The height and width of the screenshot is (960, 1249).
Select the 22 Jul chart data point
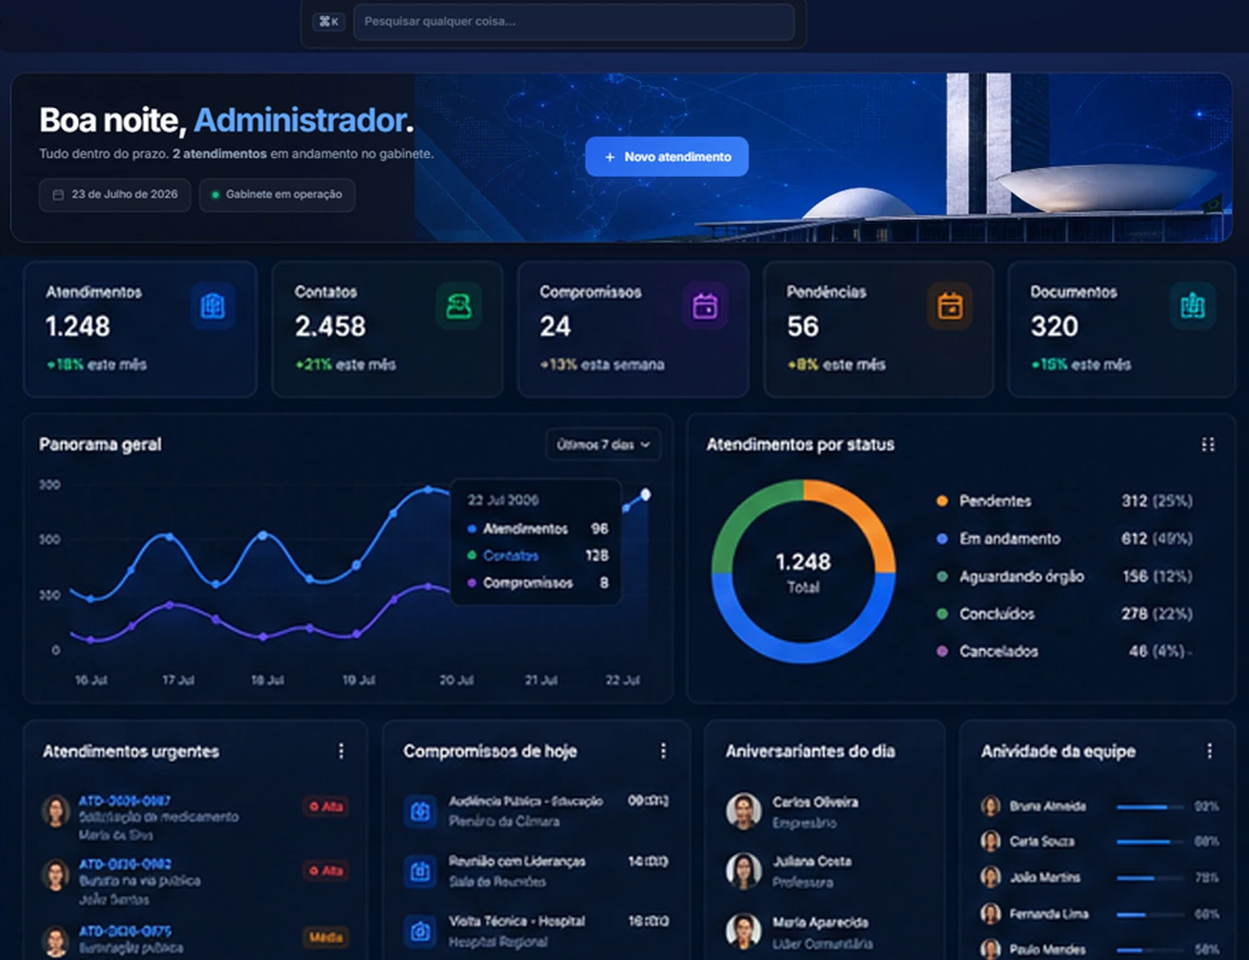tap(645, 494)
